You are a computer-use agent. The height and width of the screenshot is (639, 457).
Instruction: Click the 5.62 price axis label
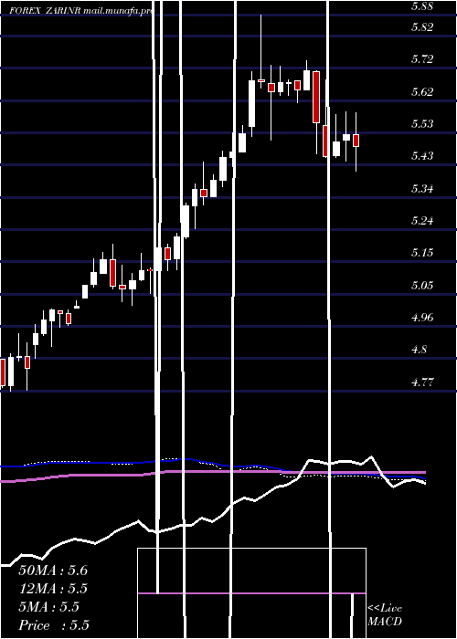(421, 91)
